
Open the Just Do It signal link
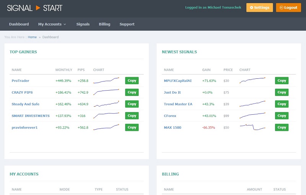pos(172,93)
